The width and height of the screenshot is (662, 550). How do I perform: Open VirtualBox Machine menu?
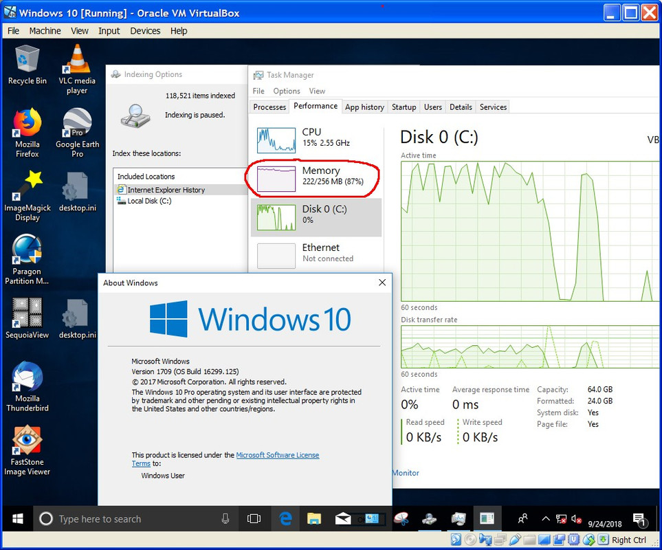[x=45, y=31]
